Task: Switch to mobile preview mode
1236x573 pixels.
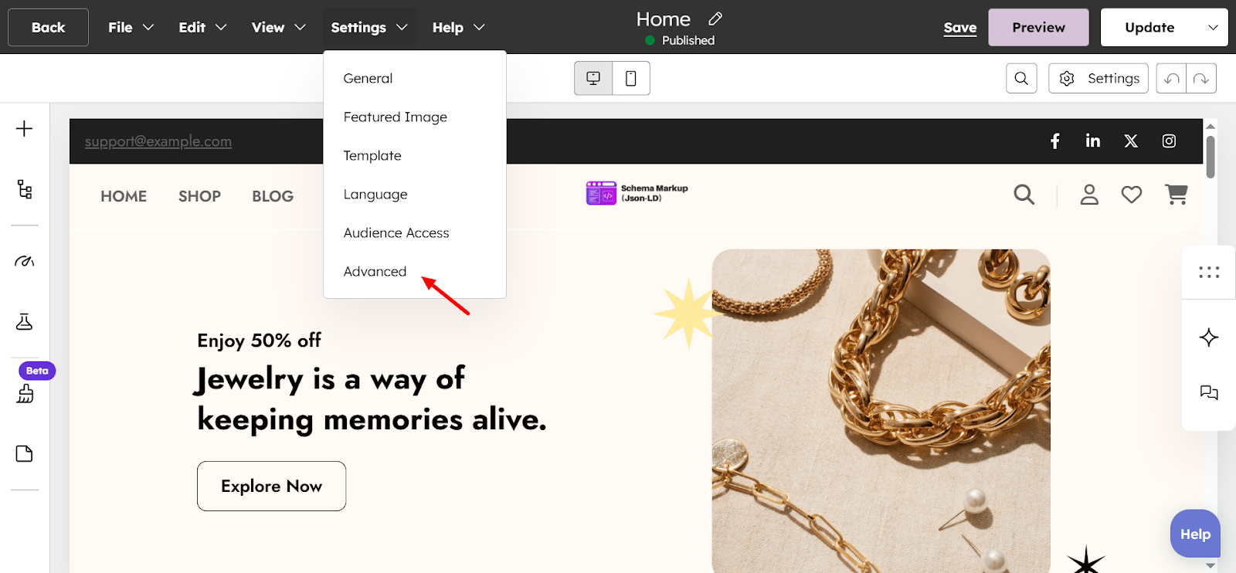Action: [631, 78]
